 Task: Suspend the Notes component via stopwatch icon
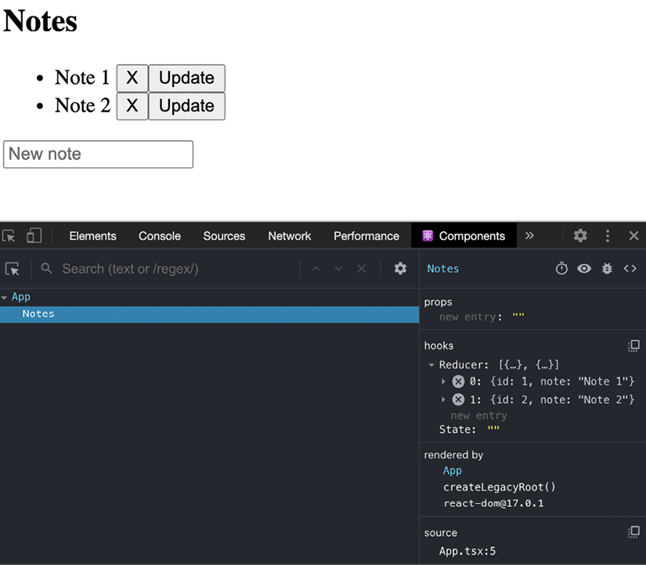point(561,268)
